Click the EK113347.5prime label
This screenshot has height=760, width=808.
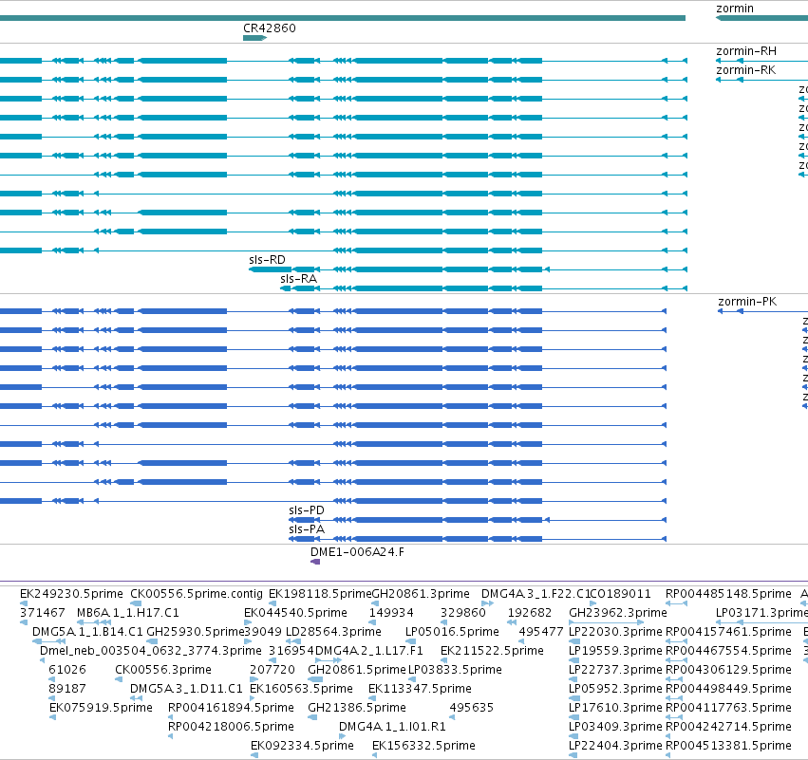tap(420, 689)
